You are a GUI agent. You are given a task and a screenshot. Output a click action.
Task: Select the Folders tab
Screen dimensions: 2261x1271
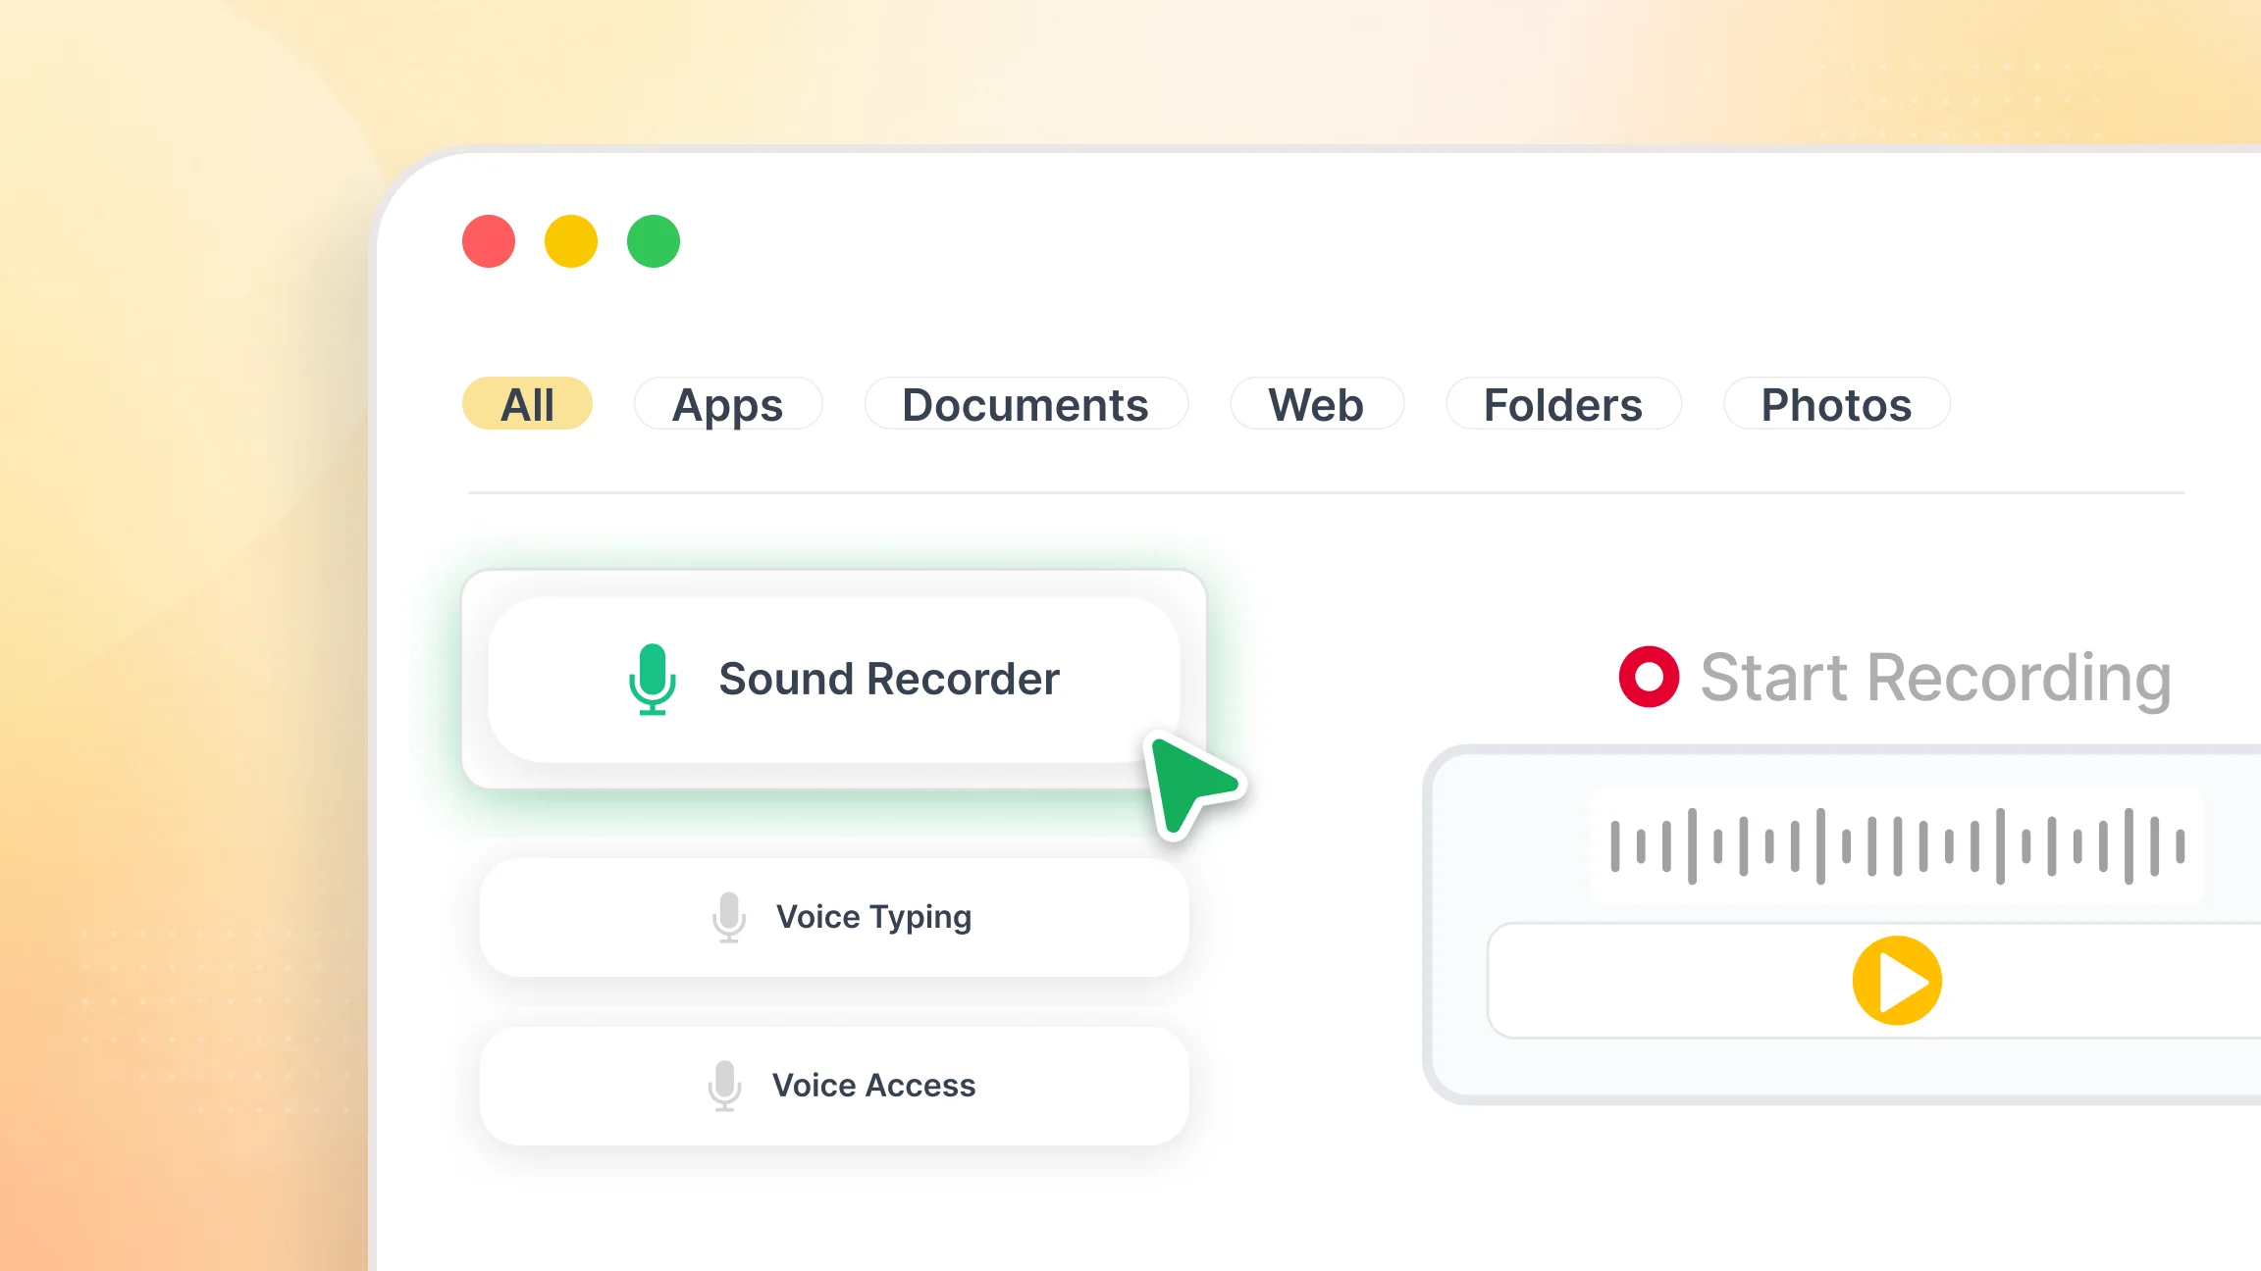click(x=1563, y=404)
